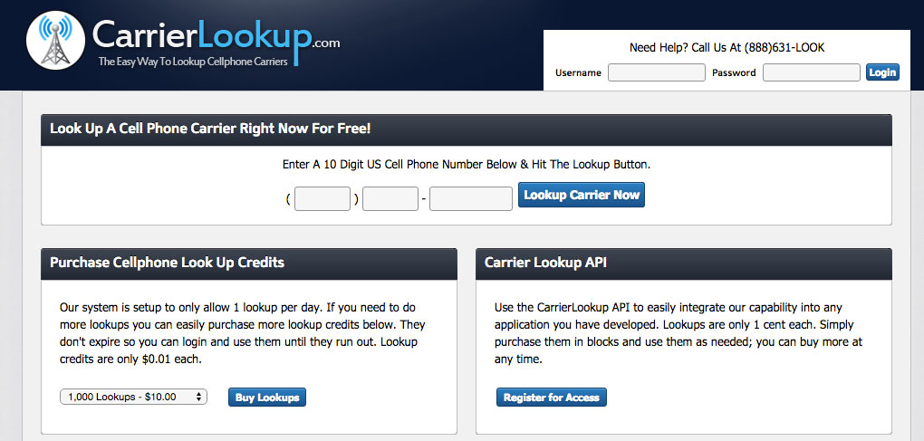Image resolution: width=924 pixels, height=441 pixels.
Task: Click the 'Password' label
Action: pyautogui.click(x=734, y=73)
